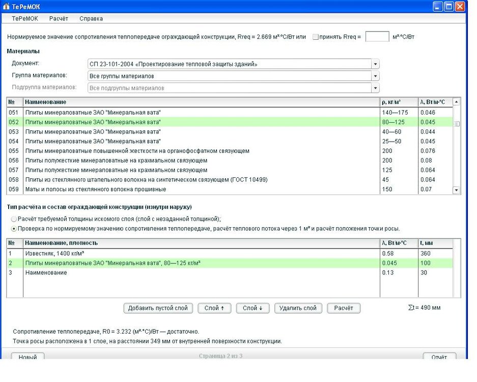Viewport: 477px width, 382px height.
Task: Click 'Добавить пустой слой' button
Action: point(158,308)
